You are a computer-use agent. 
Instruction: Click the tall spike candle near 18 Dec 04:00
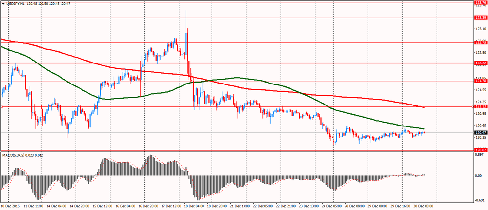click(x=186, y=35)
